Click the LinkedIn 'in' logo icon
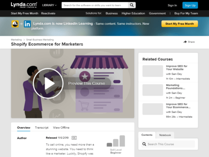This screenshot has width=209, height=157. (27, 24)
